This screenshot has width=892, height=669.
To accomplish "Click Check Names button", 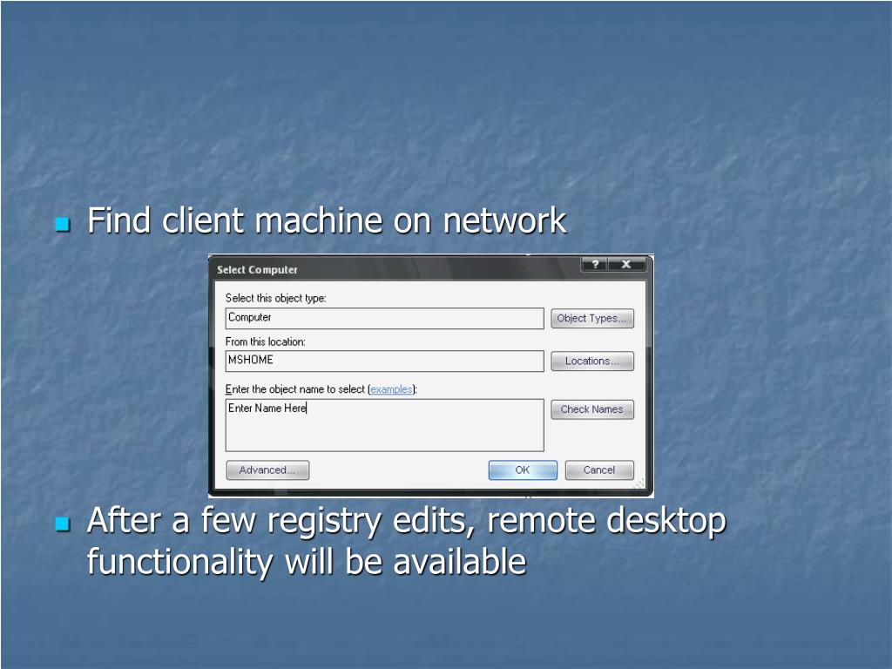I will 592,409.
